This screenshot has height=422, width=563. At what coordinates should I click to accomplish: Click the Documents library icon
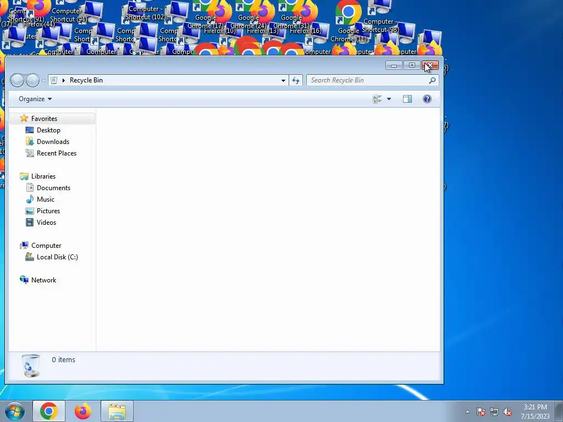click(30, 187)
